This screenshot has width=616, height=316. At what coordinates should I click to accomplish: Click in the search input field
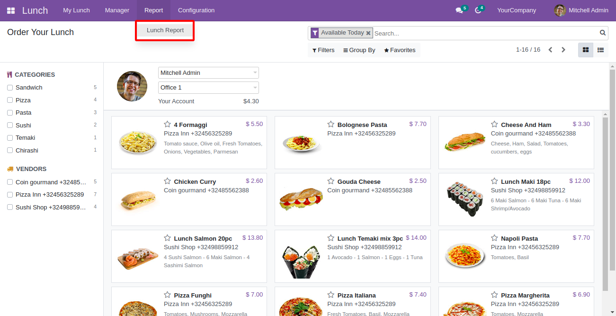click(485, 33)
